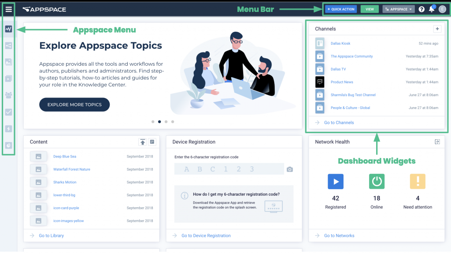451x254 pixels.
Task: Open Go to Library link
Action: pos(51,235)
